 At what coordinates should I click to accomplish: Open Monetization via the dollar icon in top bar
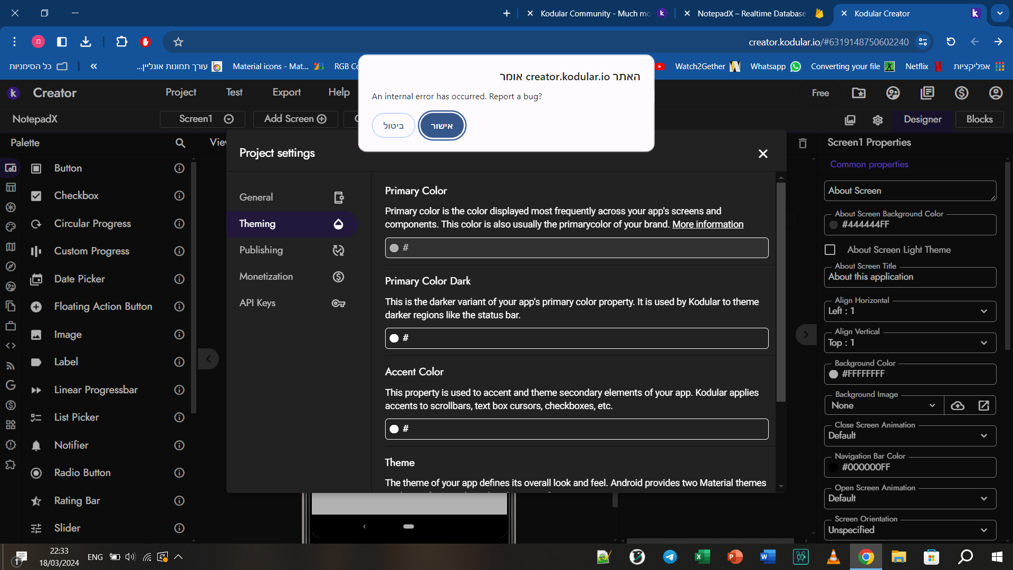coord(961,93)
